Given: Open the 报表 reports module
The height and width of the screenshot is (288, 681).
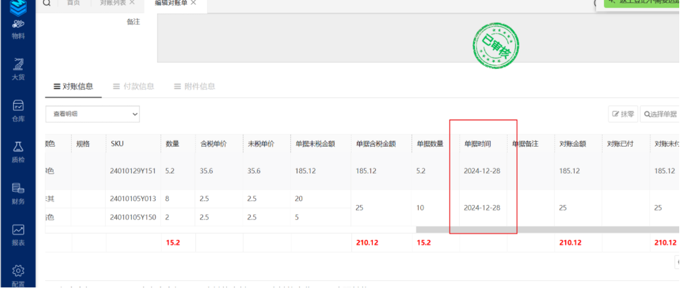Looking at the screenshot, I should 18,235.
